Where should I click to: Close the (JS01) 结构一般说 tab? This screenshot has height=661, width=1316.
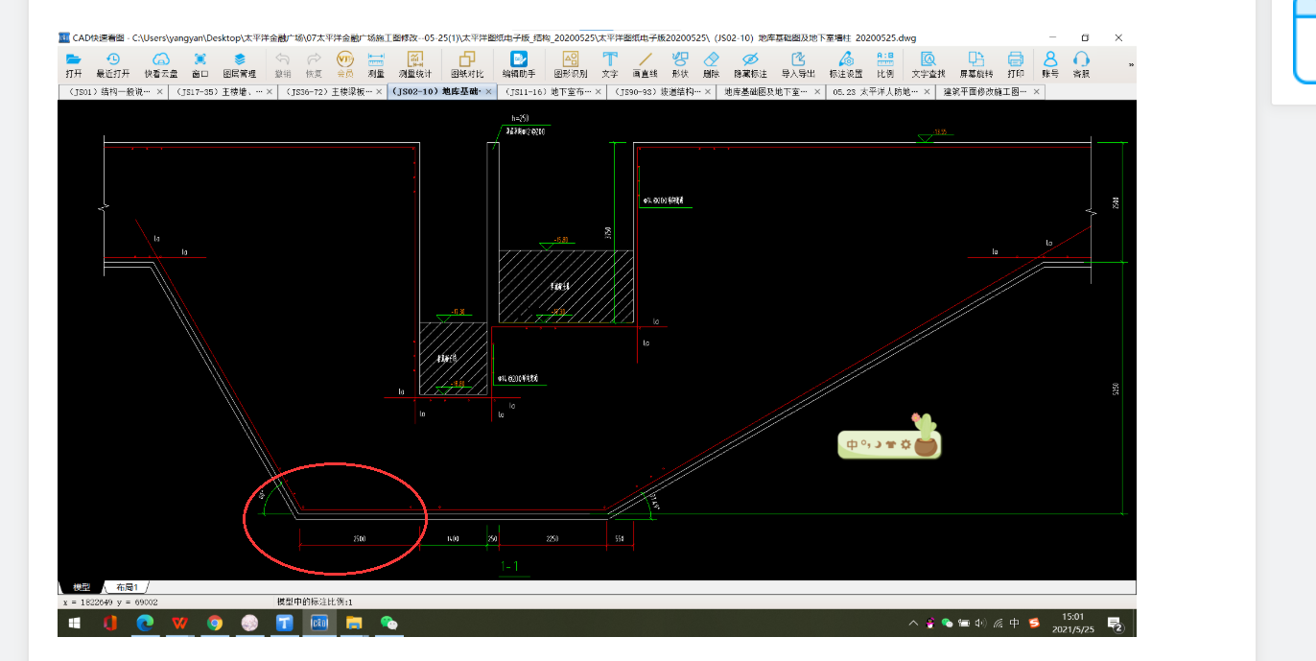(x=160, y=92)
